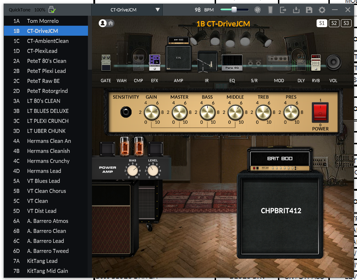
Task: Open the tuner icon in top bar
Action: (258, 10)
